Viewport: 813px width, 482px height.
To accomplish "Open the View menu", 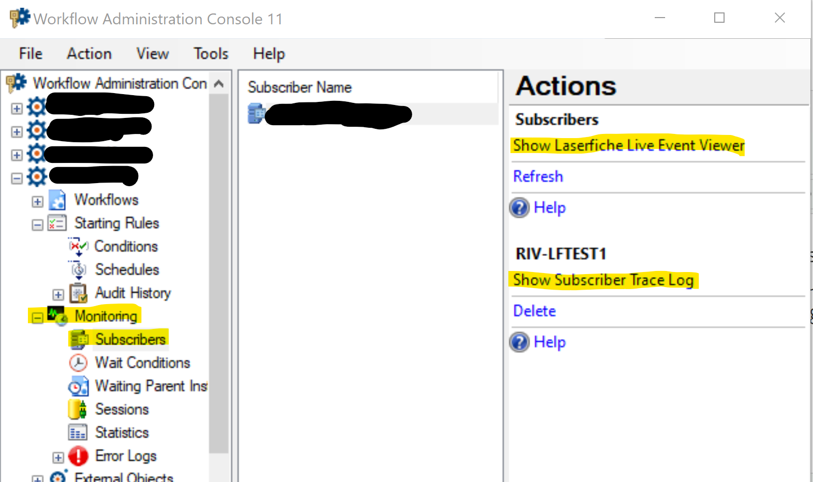I will pos(153,54).
